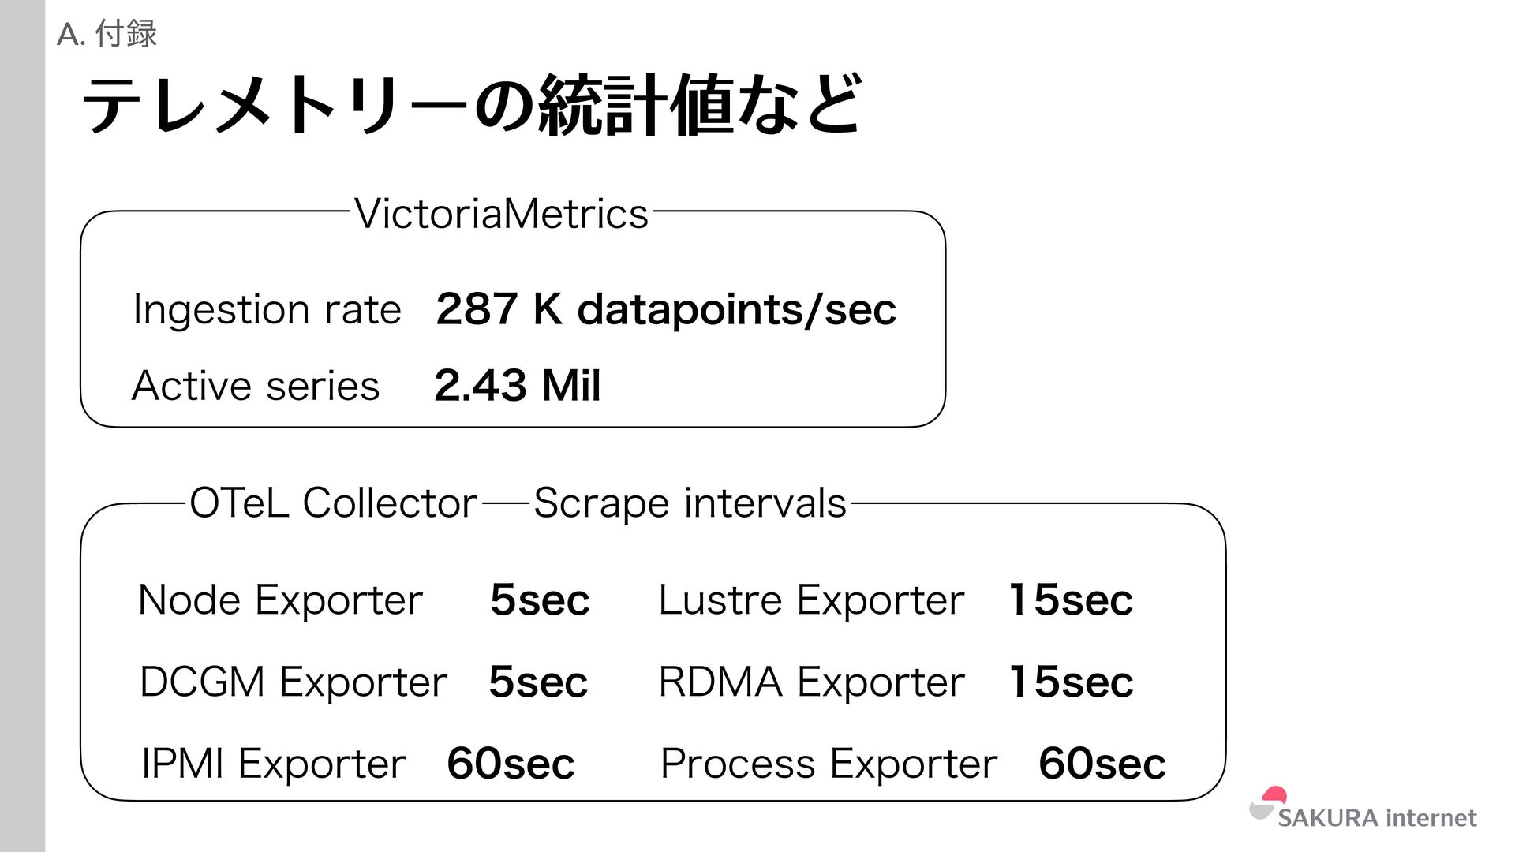Image resolution: width=1515 pixels, height=852 pixels.
Task: Click the VictoriaMetrics box heading
Action: pyautogui.click(x=501, y=214)
